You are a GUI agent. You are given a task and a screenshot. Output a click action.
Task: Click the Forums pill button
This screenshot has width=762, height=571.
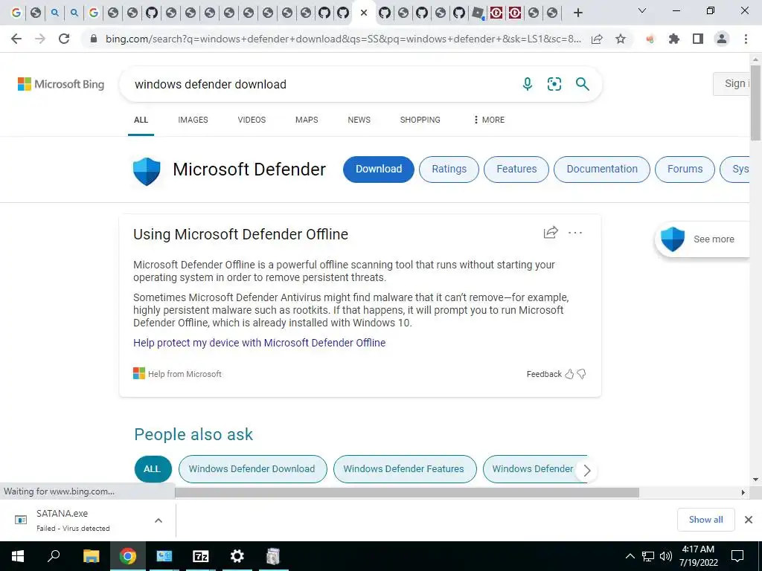pos(685,169)
